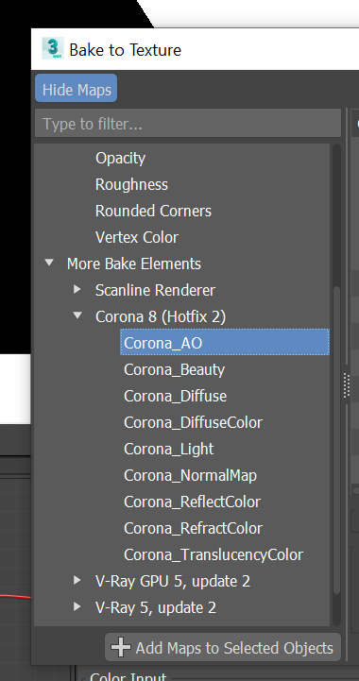Expand the V-Ray GPU 5, update 2 group
359x681 pixels.
[x=77, y=580]
